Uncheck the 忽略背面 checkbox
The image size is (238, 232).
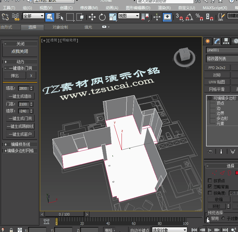point(210,187)
